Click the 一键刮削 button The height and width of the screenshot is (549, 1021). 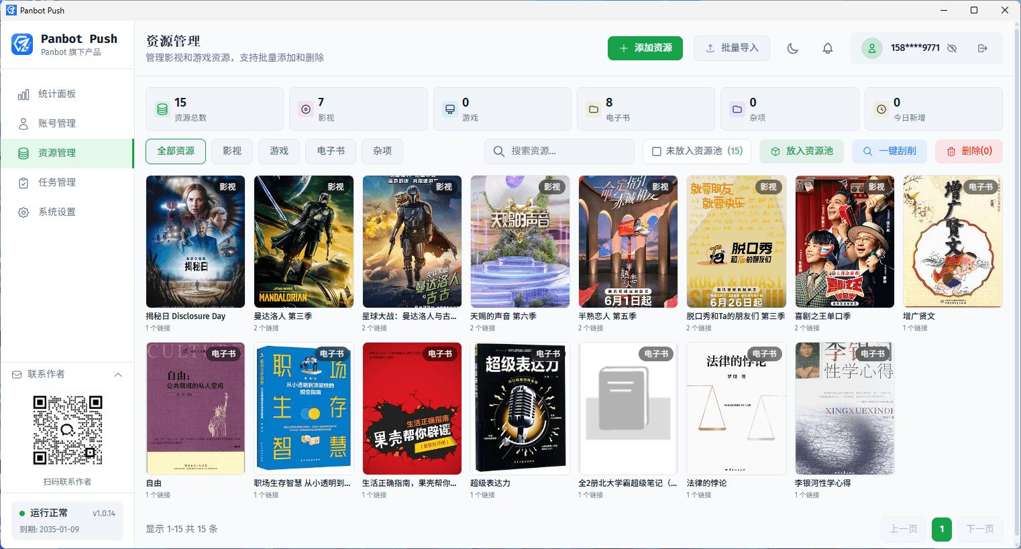(890, 151)
